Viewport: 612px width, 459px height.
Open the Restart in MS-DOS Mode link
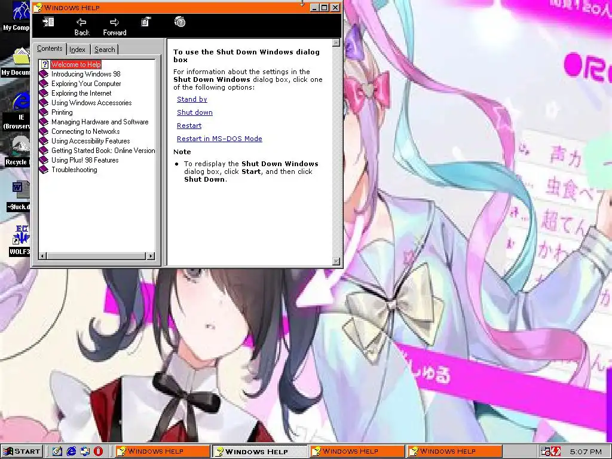pyautogui.click(x=219, y=139)
